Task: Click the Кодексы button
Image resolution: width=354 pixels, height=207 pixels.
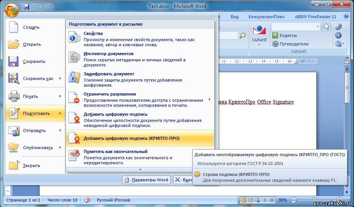Action: coord(285,35)
